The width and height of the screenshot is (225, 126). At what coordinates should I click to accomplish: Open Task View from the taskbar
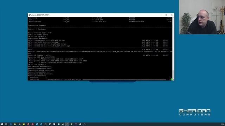click(x=6, y=124)
